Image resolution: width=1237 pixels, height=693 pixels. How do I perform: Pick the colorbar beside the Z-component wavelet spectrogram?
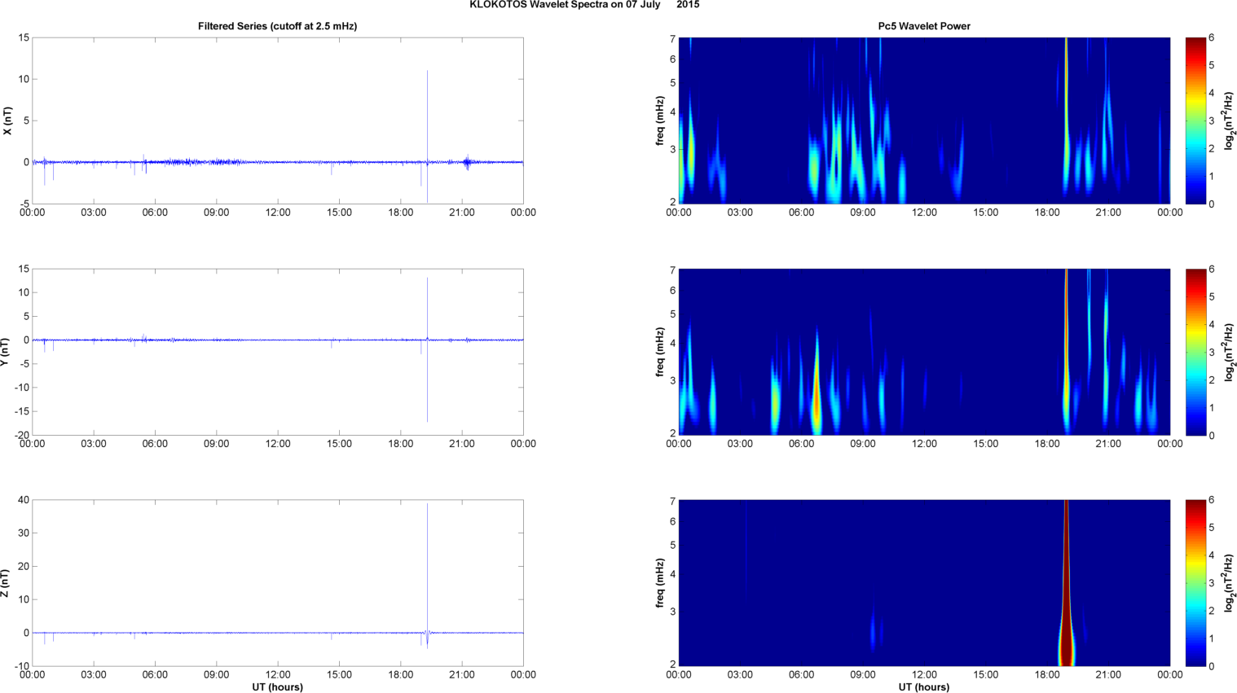pyautogui.click(x=1195, y=583)
